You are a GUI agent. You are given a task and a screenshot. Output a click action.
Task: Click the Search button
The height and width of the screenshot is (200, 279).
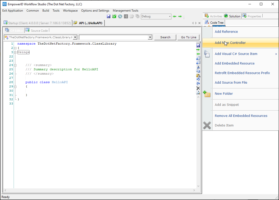[x=165, y=37]
